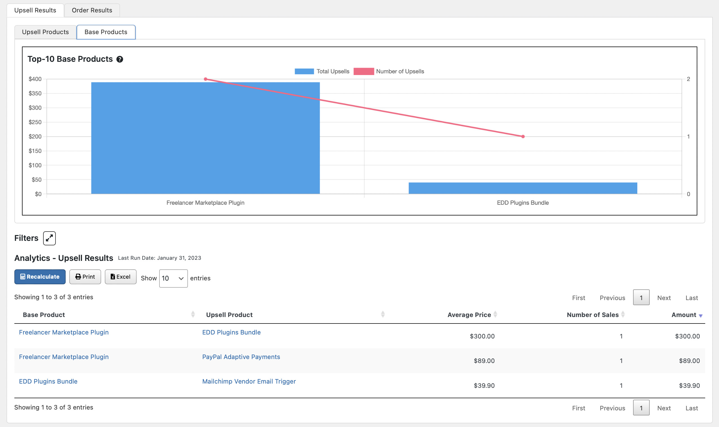Open the Upsell Products tab
This screenshot has width=719, height=427.
[45, 32]
